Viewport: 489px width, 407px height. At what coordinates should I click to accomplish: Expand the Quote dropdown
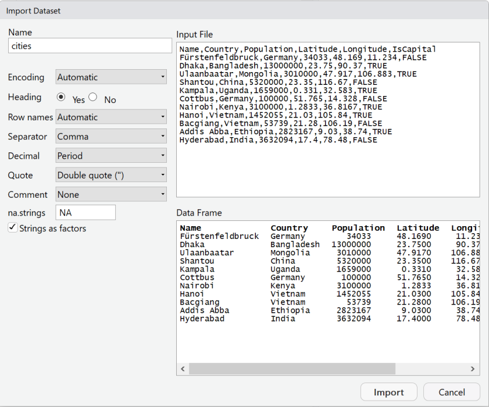pyautogui.click(x=111, y=175)
